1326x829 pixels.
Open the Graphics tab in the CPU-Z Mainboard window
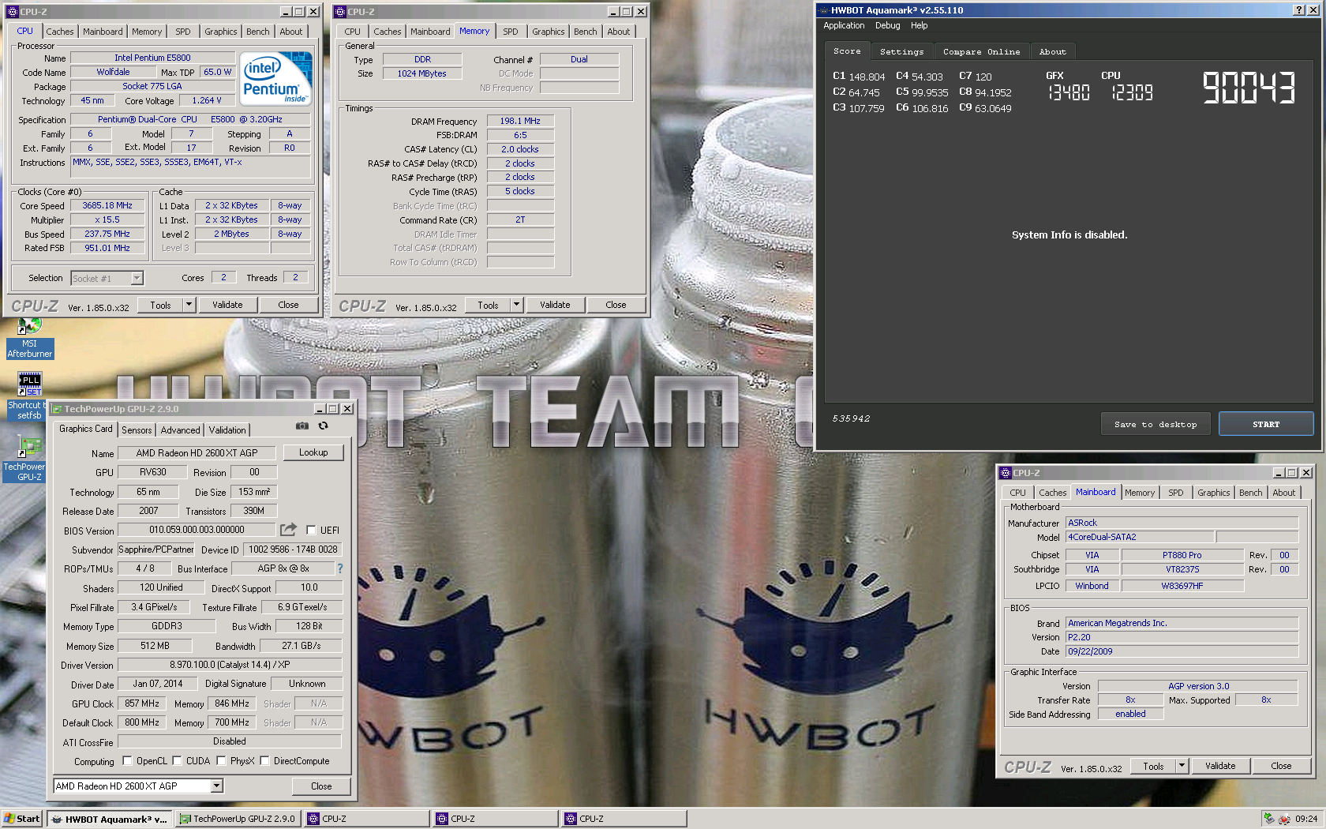(1213, 493)
